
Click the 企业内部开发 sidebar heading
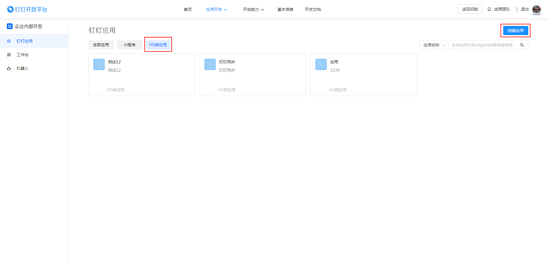29,26
